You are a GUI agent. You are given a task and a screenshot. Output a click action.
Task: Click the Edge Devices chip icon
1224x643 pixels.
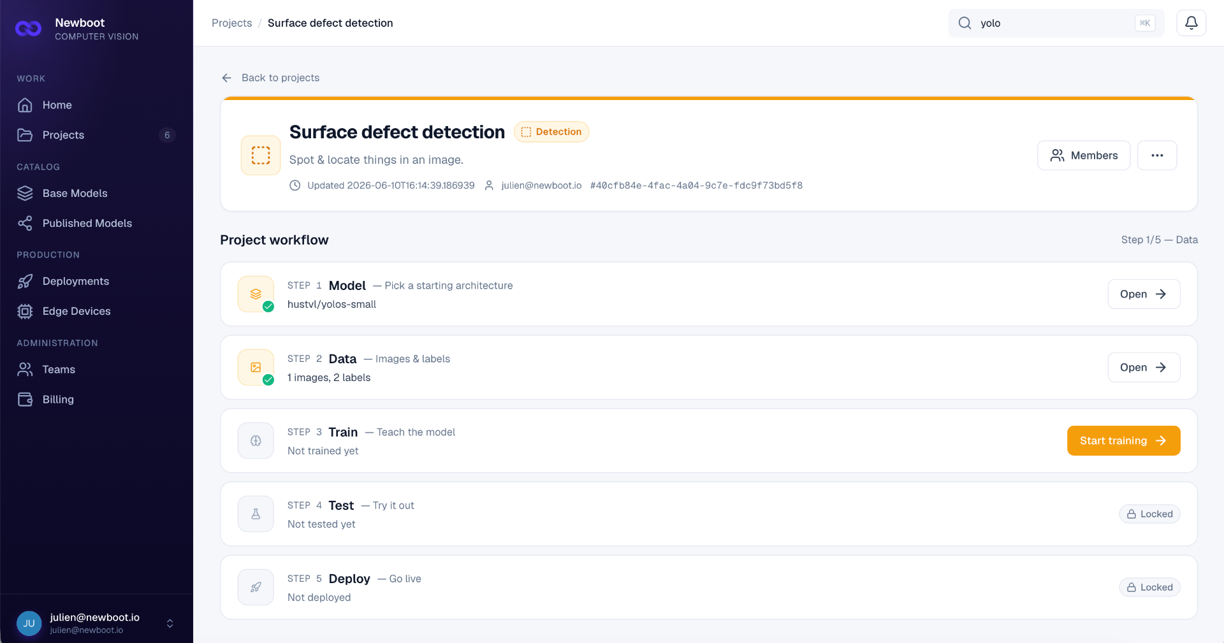[25, 311]
